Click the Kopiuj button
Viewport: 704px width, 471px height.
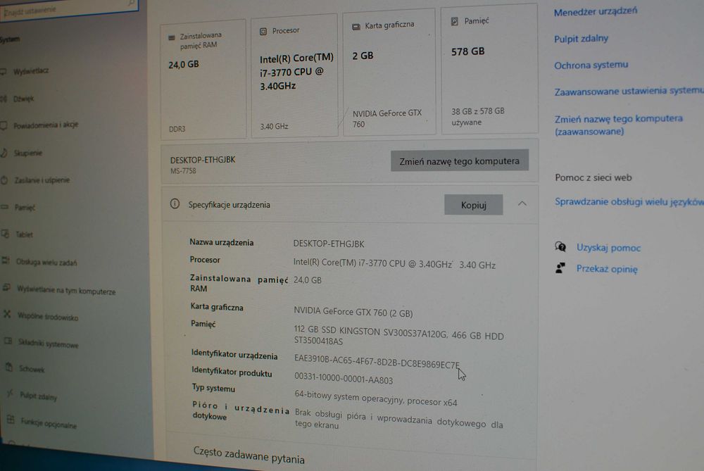474,205
